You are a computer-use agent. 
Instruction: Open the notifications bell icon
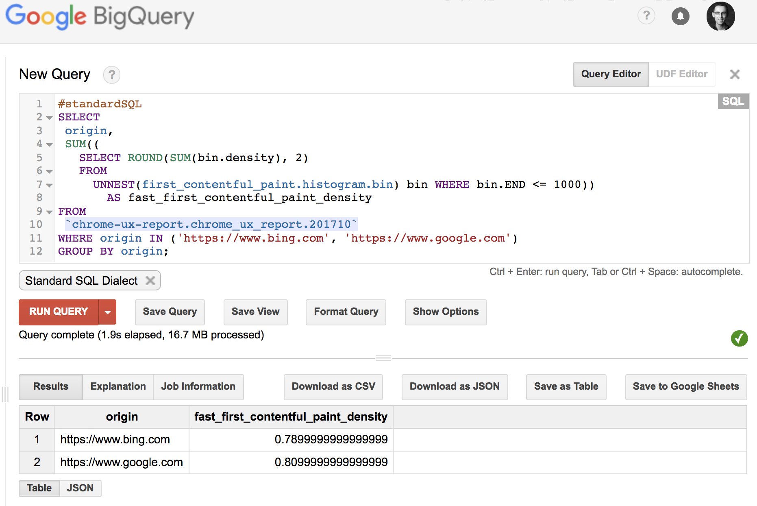click(680, 16)
